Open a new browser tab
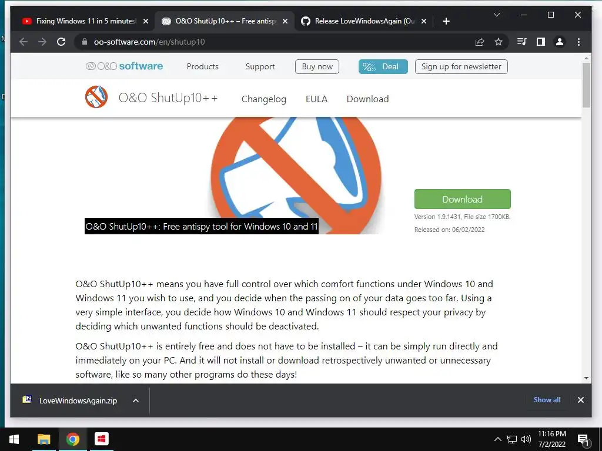Image resolution: width=602 pixels, height=451 pixels. 446,21
